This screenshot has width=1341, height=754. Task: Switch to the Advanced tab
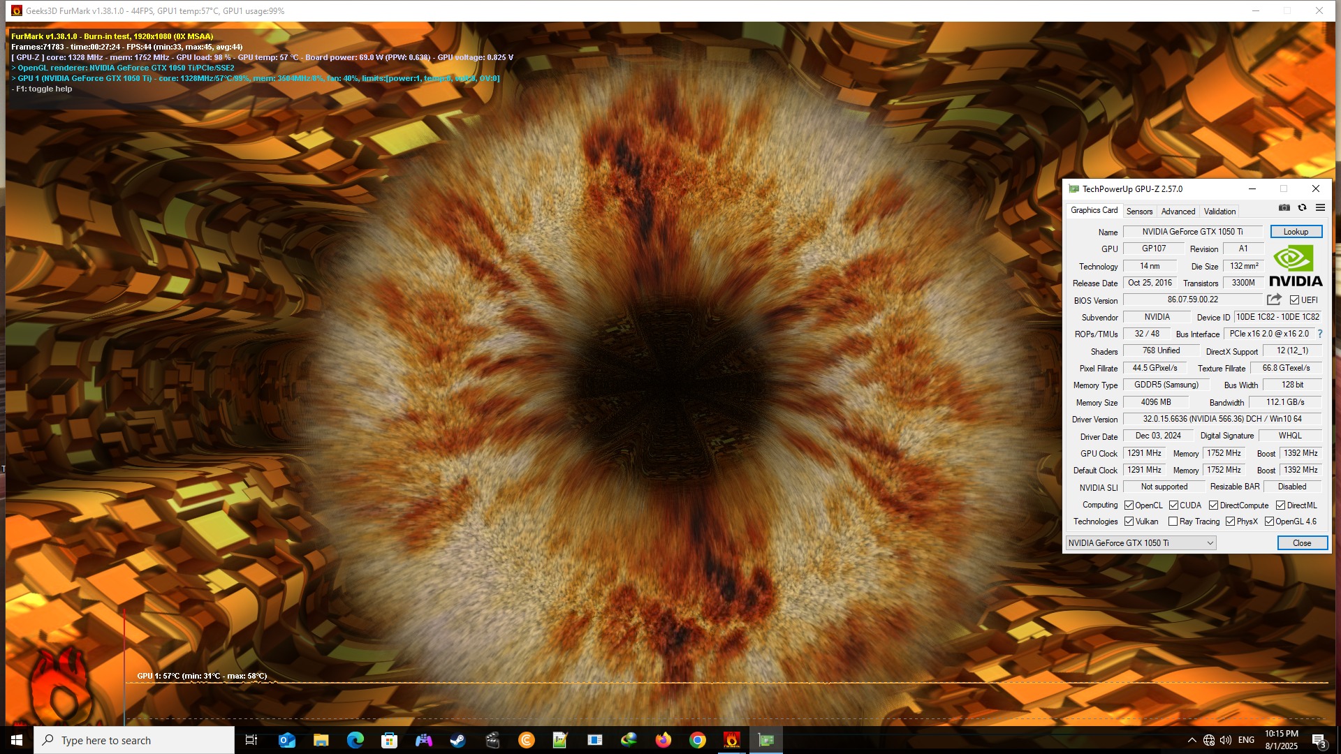pos(1178,212)
